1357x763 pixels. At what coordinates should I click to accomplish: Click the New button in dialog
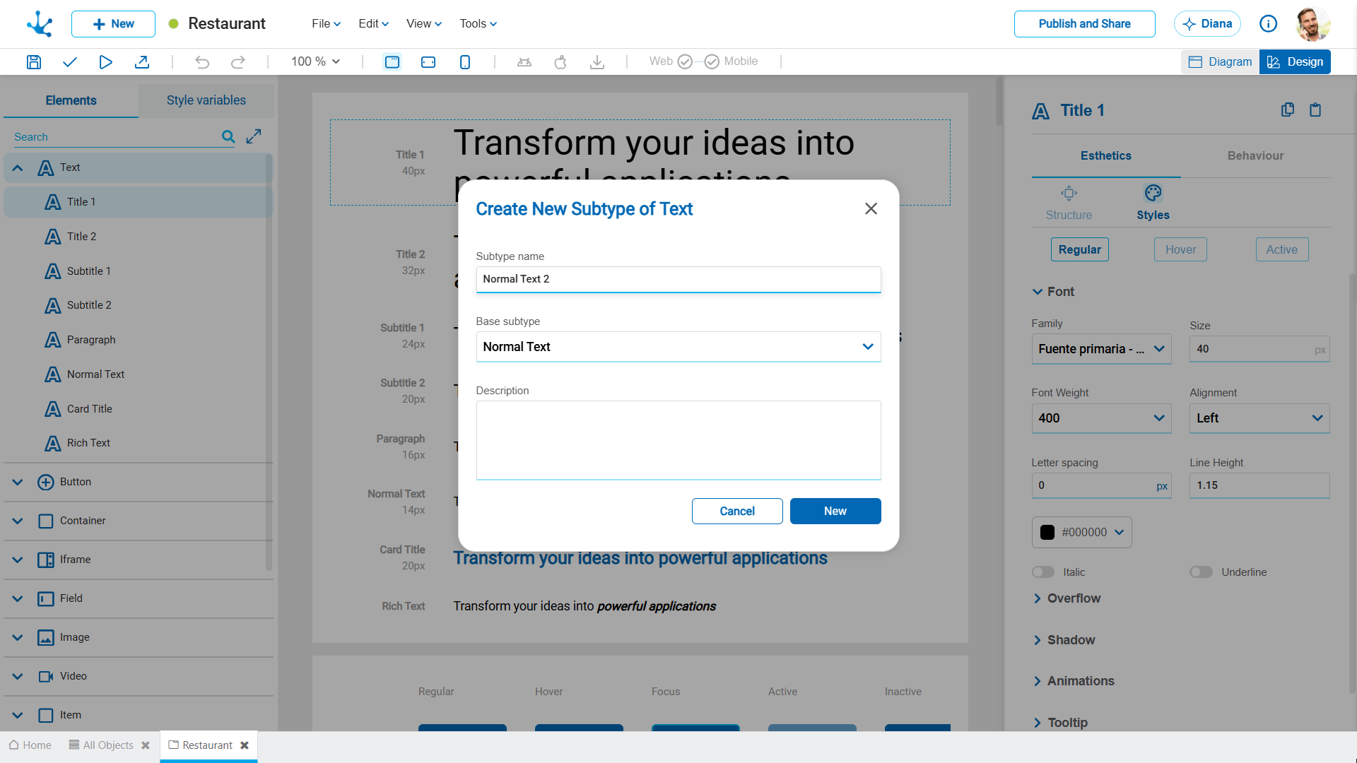[835, 511]
